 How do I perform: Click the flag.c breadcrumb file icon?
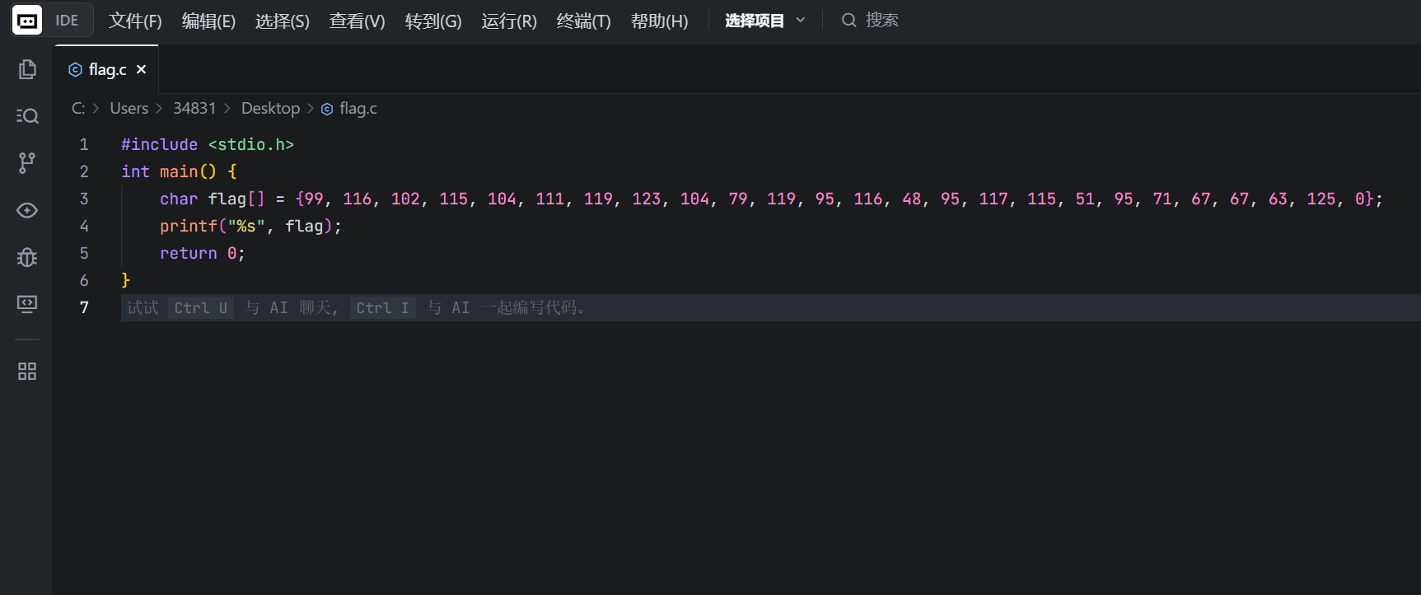click(327, 109)
